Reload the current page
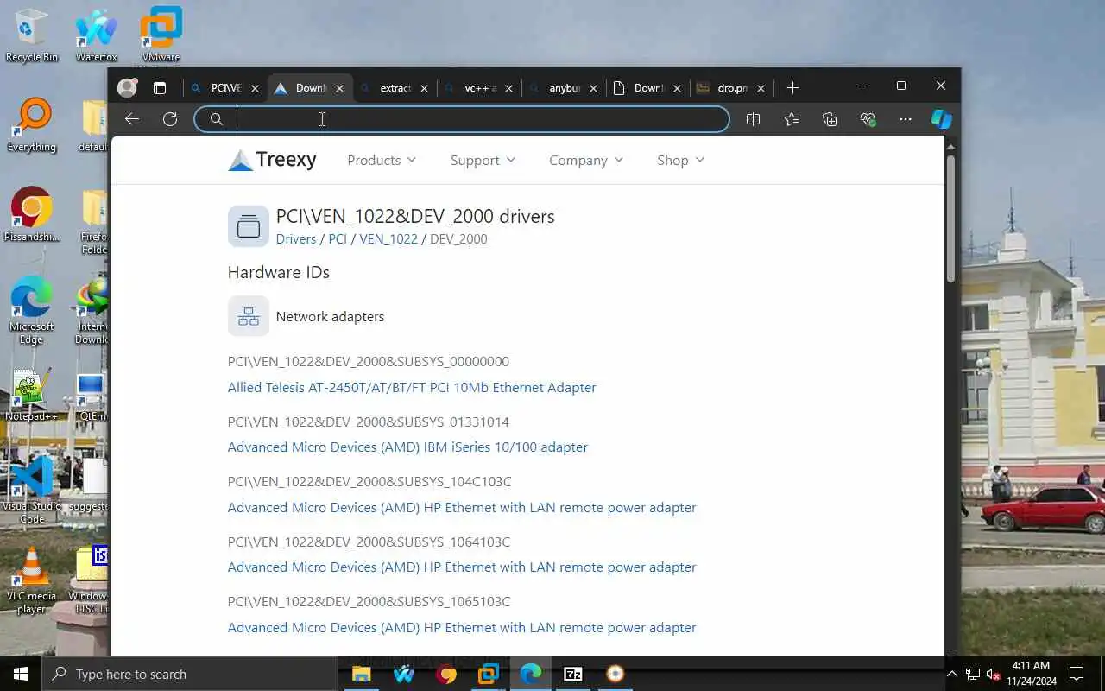This screenshot has height=691, width=1105. tap(170, 119)
